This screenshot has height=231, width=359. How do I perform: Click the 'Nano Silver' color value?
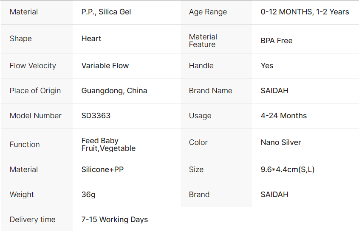point(281,142)
